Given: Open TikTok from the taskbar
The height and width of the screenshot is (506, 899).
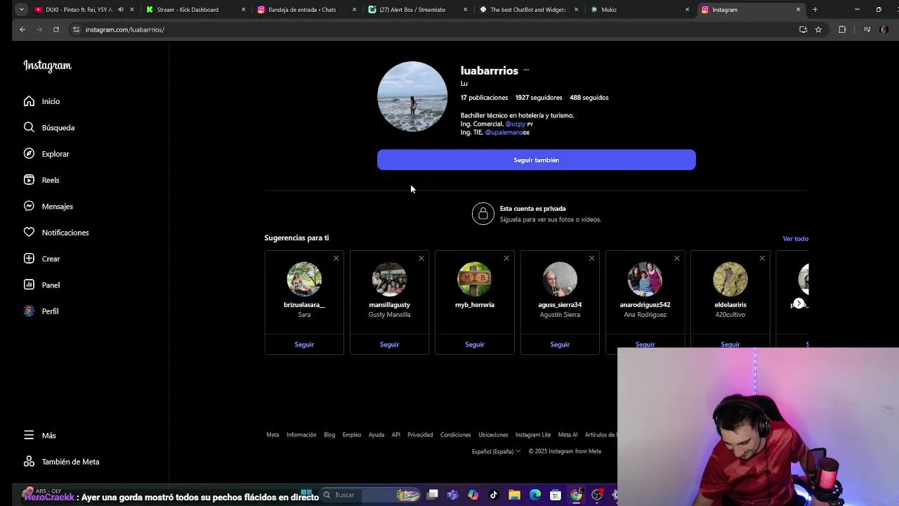Looking at the screenshot, I should pyautogui.click(x=494, y=495).
